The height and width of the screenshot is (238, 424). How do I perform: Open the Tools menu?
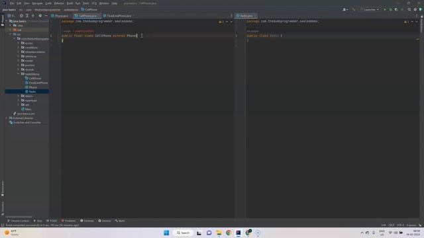point(86,3)
